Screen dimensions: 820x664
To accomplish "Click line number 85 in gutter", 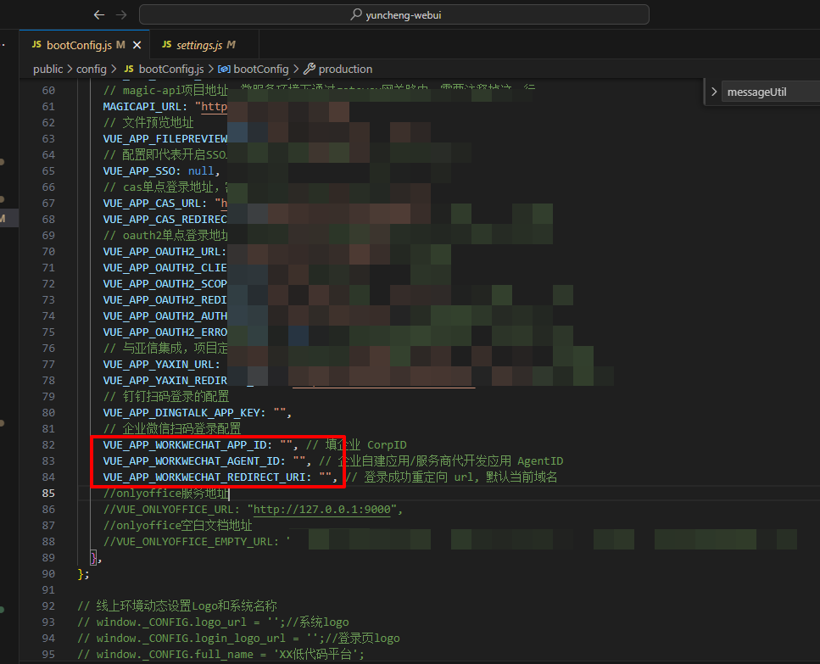I will point(48,493).
